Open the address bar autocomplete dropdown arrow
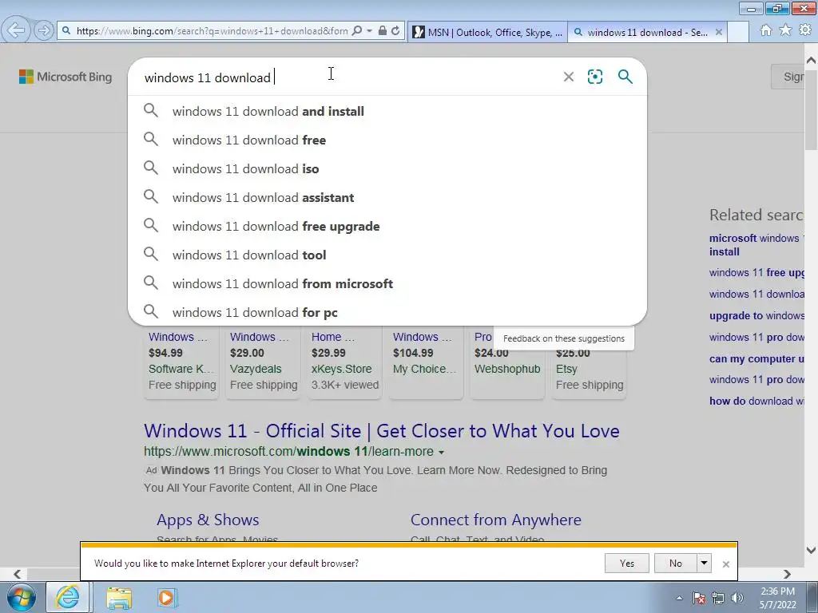Viewport: 818px width, 613px height. pos(369,31)
